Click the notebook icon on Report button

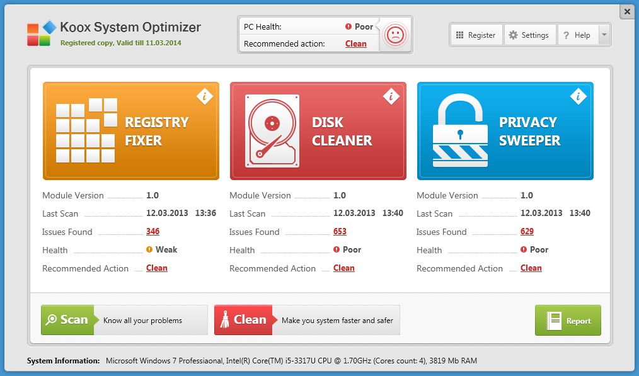[554, 321]
